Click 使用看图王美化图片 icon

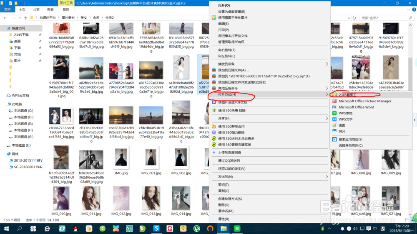pyautogui.click(x=214, y=17)
